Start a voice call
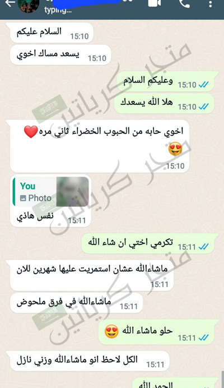Screen dimensions: 224x388 184,3
